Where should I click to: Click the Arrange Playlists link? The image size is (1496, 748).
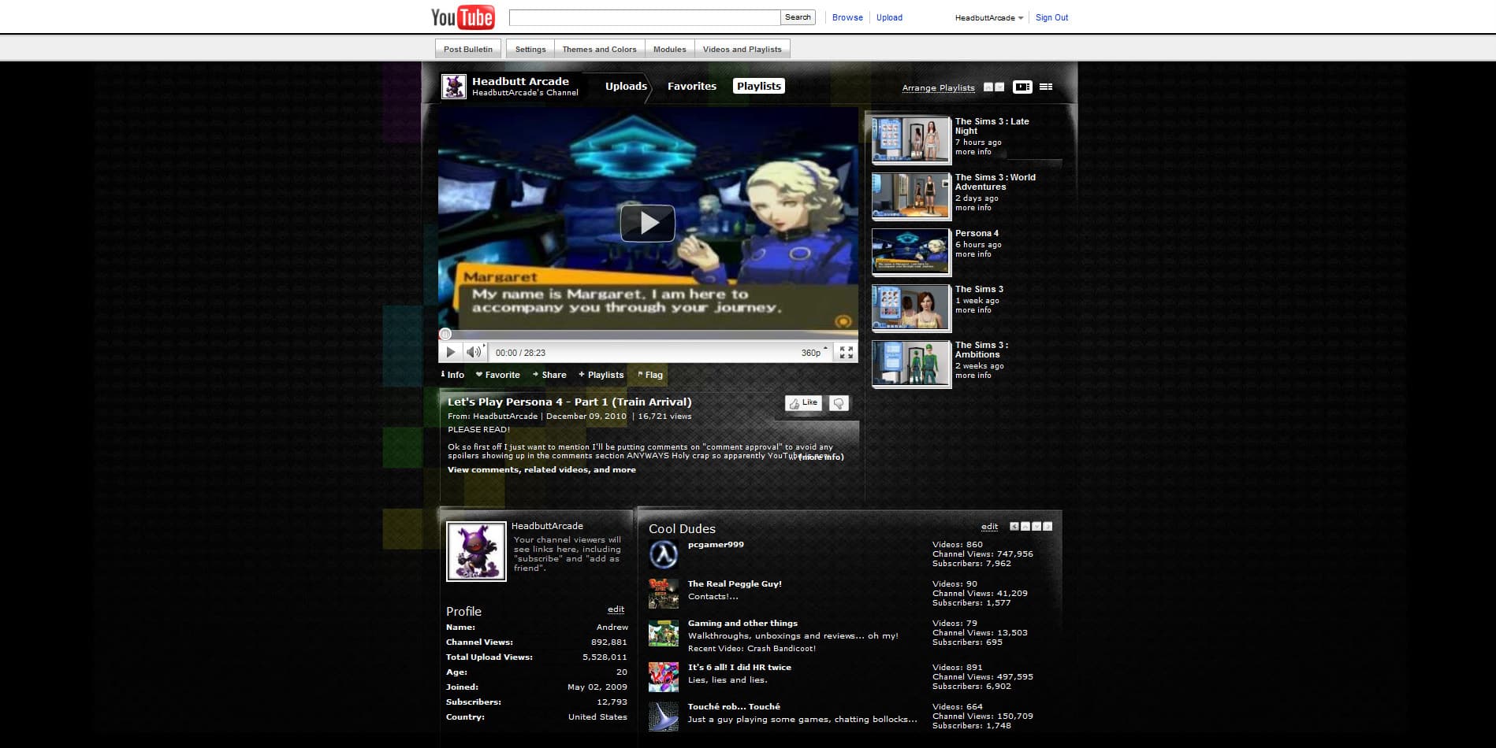938,88
